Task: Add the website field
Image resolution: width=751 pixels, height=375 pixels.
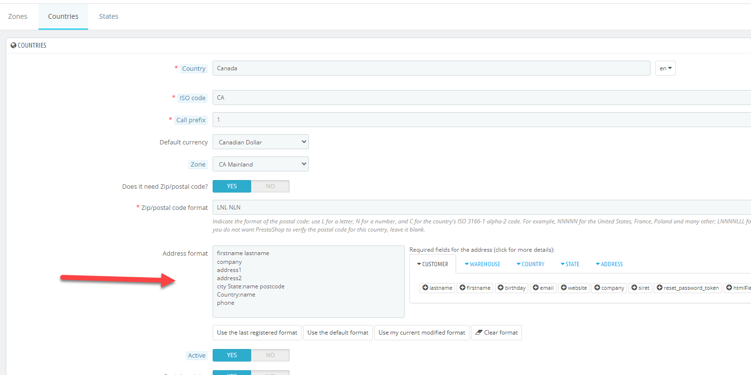Action: pos(574,288)
